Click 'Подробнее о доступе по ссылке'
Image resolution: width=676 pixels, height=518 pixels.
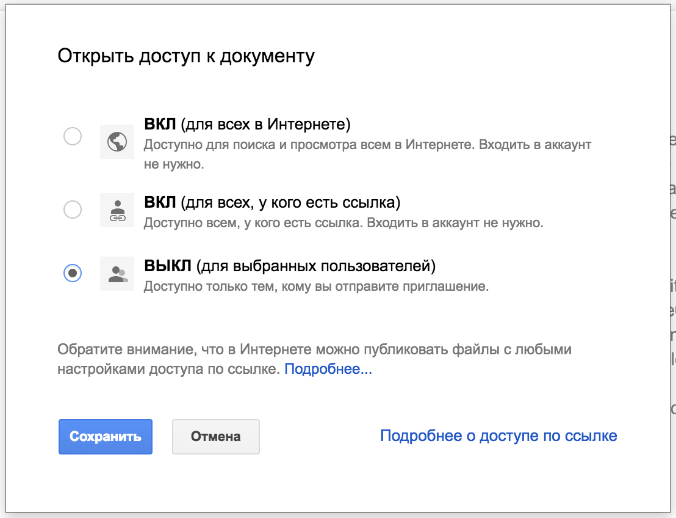(x=498, y=436)
